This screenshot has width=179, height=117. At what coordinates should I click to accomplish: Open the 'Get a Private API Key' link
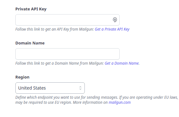112,29
